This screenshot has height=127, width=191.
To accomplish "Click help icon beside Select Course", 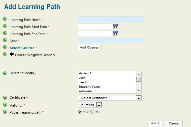I will coord(5,47).
